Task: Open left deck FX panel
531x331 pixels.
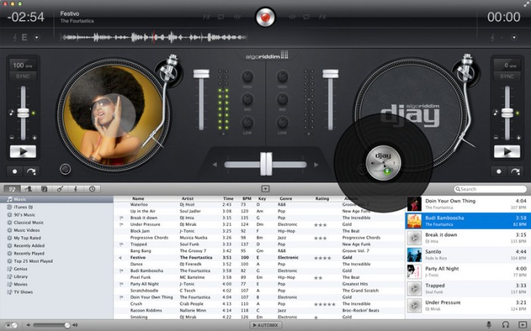Action: [206, 17]
